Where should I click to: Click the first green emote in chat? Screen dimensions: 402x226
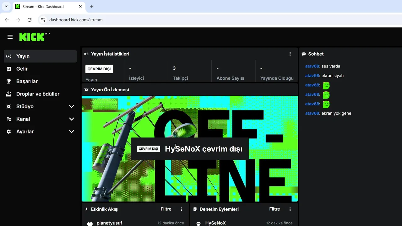coord(326,85)
